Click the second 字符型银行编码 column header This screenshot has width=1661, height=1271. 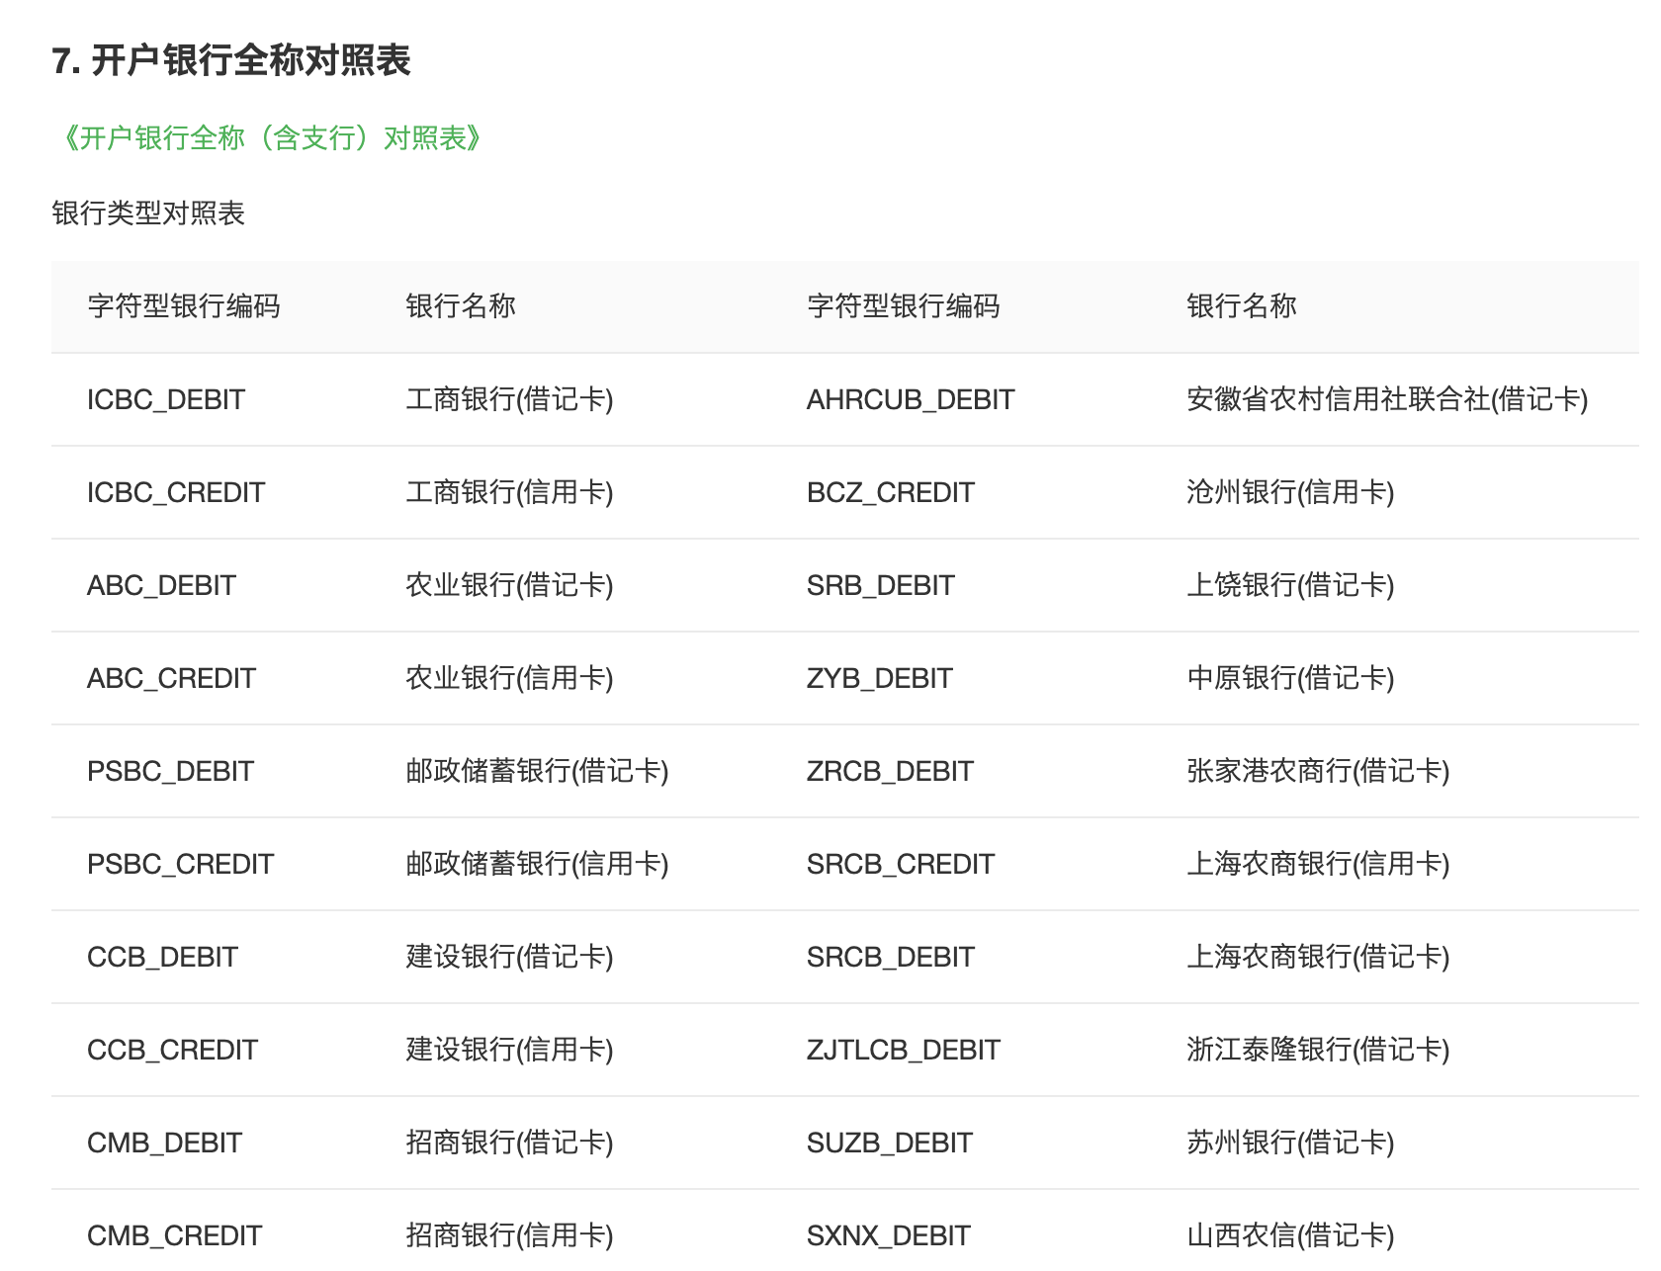coord(904,306)
